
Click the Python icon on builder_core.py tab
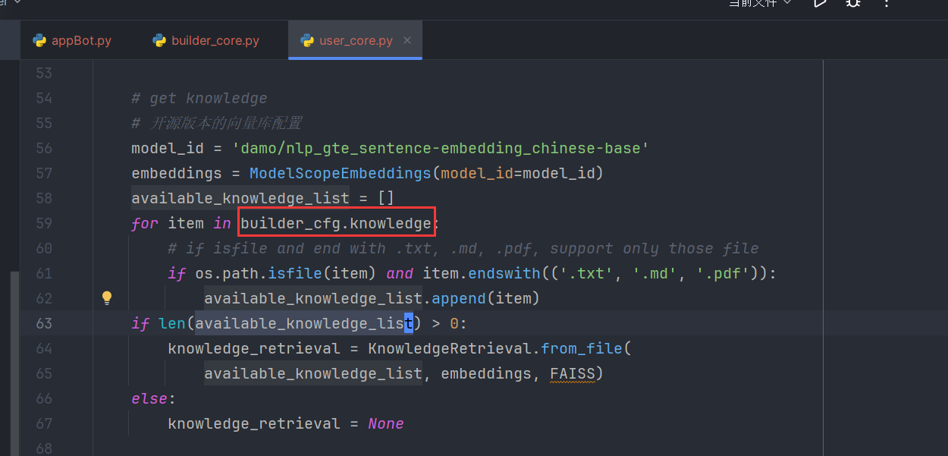[x=159, y=40]
